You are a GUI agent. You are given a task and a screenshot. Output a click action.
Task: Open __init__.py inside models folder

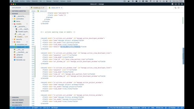coord(19,34)
